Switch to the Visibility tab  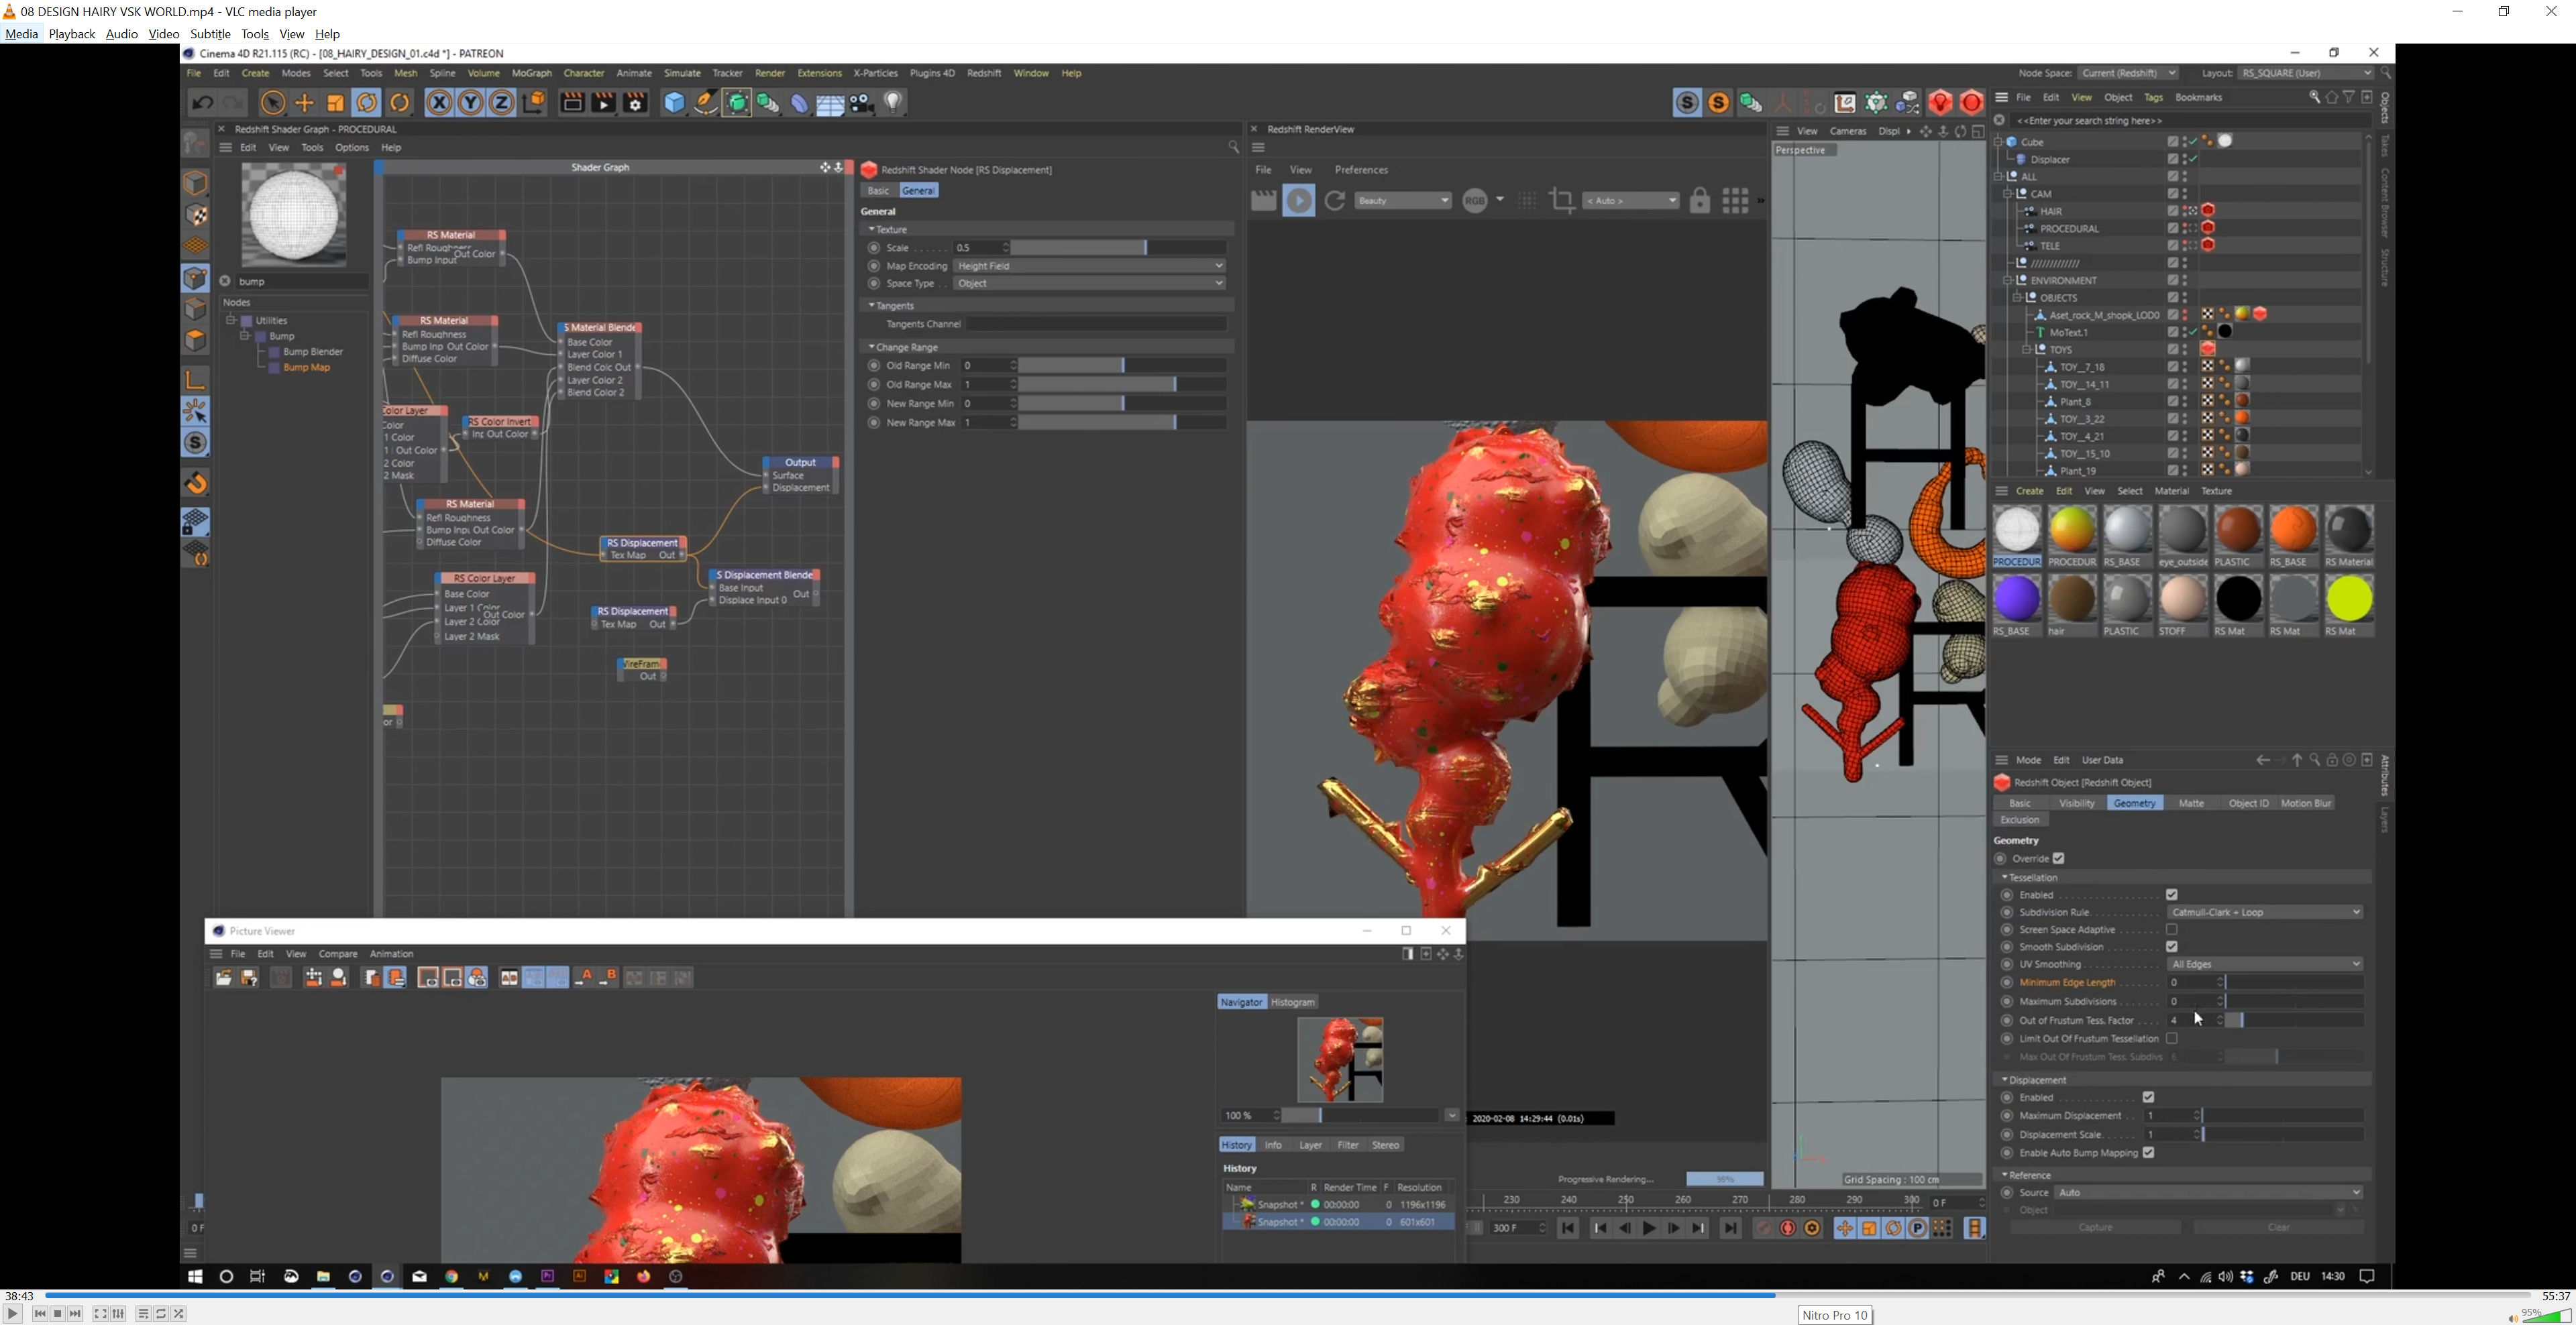[x=2076, y=803]
